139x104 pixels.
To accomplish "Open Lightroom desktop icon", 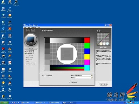I will point(3,77).
